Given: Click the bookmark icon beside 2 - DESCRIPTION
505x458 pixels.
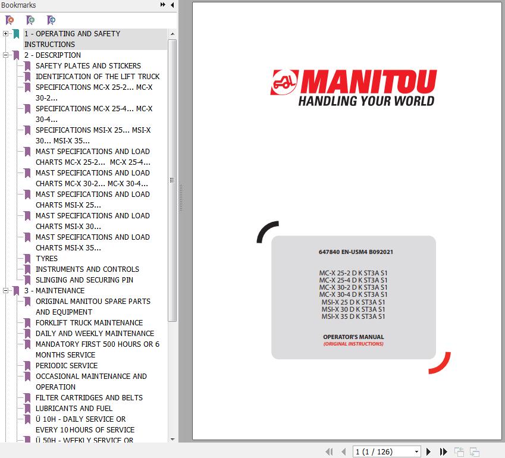Looking at the screenshot, I should coord(16,55).
